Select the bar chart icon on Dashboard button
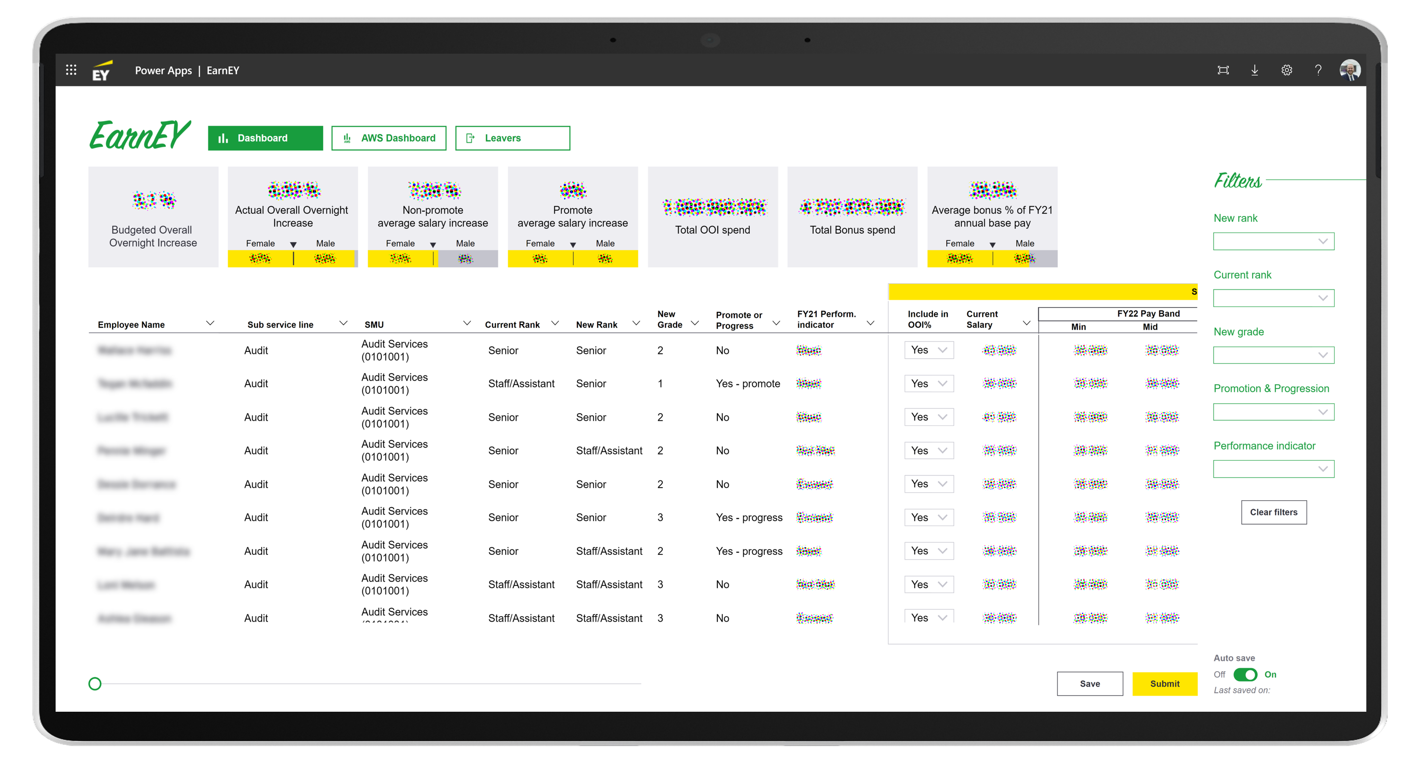The height and width of the screenshot is (764, 1421). tap(223, 138)
